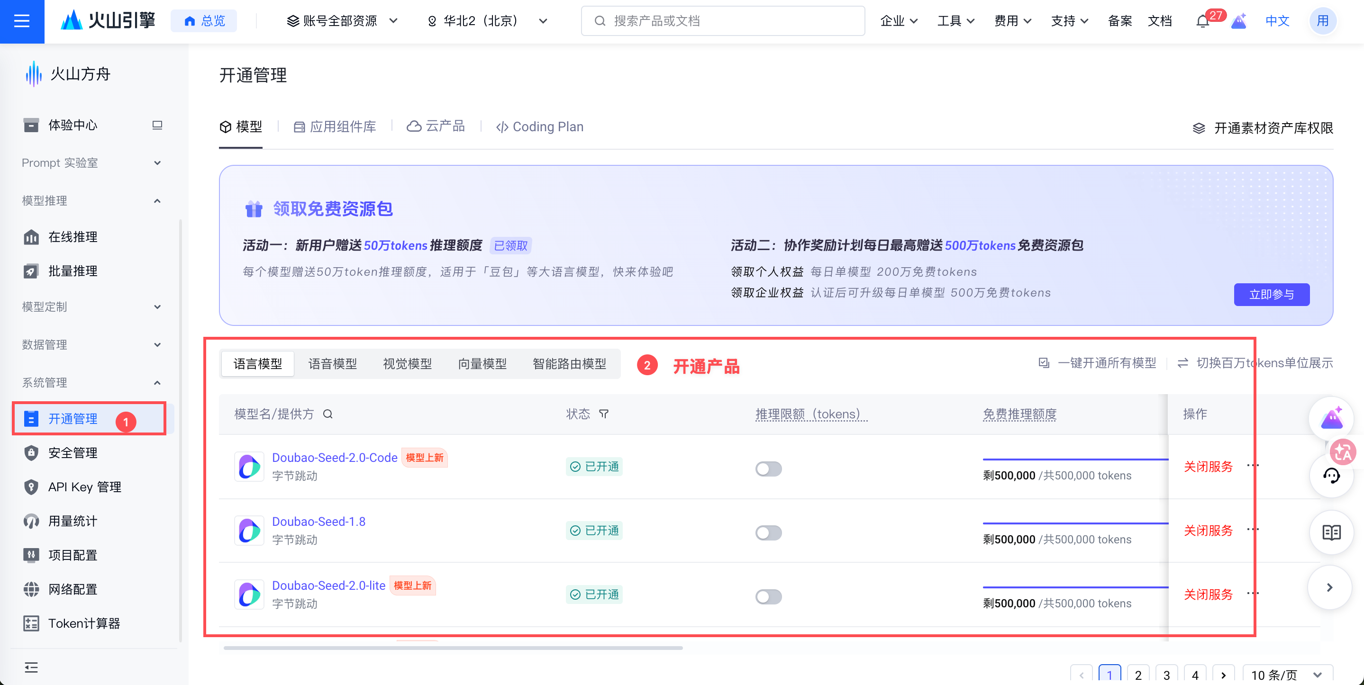Filter by 状态 column icon

coord(604,414)
